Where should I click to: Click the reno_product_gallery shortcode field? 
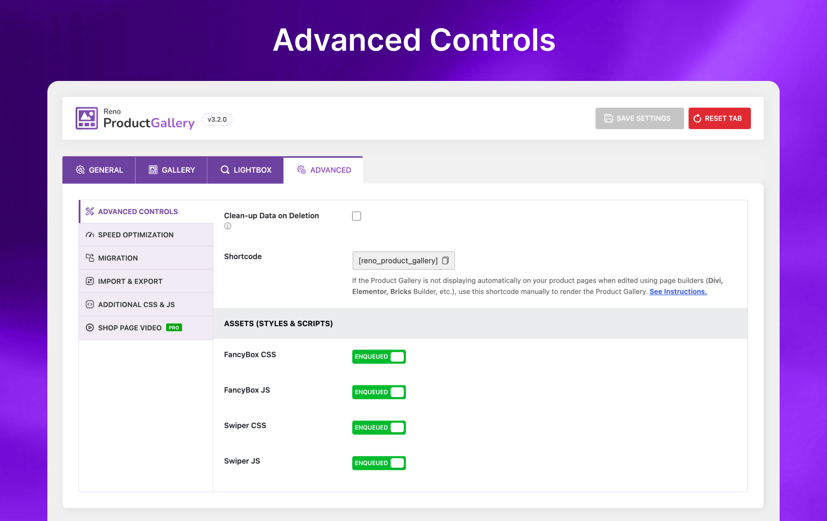(404, 260)
